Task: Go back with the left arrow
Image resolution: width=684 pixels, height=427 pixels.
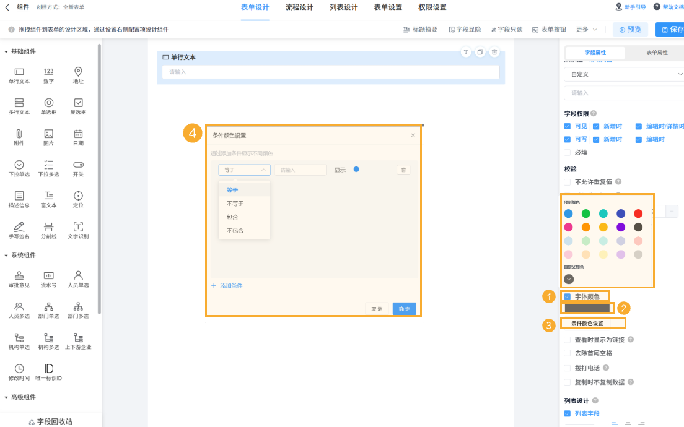Action: (x=7, y=7)
